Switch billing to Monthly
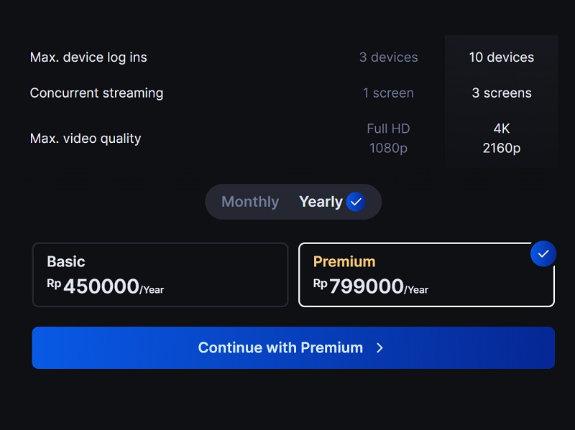The image size is (575, 430). [x=249, y=202]
